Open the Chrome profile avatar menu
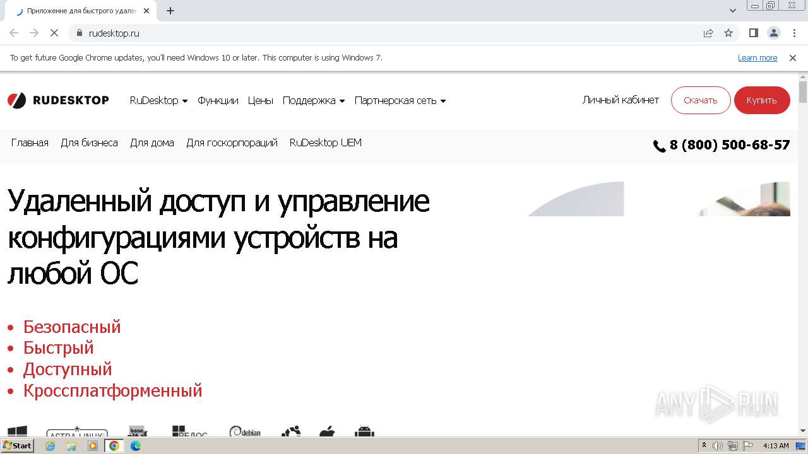Image resolution: width=808 pixels, height=454 pixels. tap(773, 33)
